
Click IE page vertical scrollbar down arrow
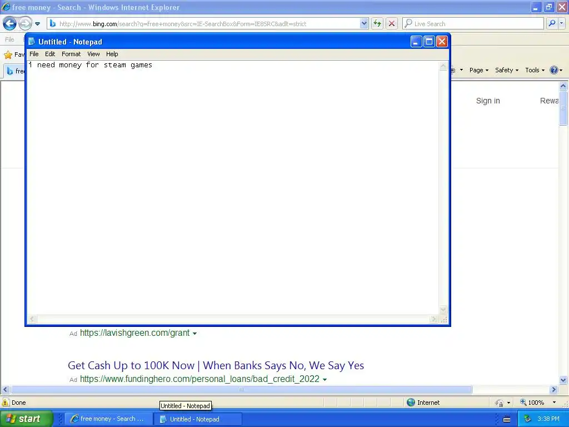click(563, 380)
